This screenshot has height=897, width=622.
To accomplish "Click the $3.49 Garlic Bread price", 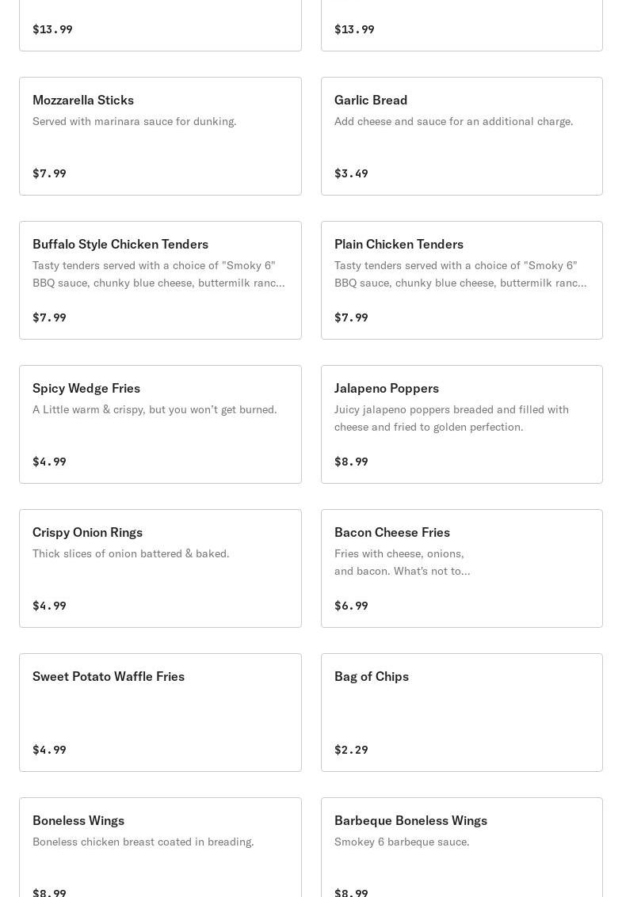I will click(x=351, y=173).
